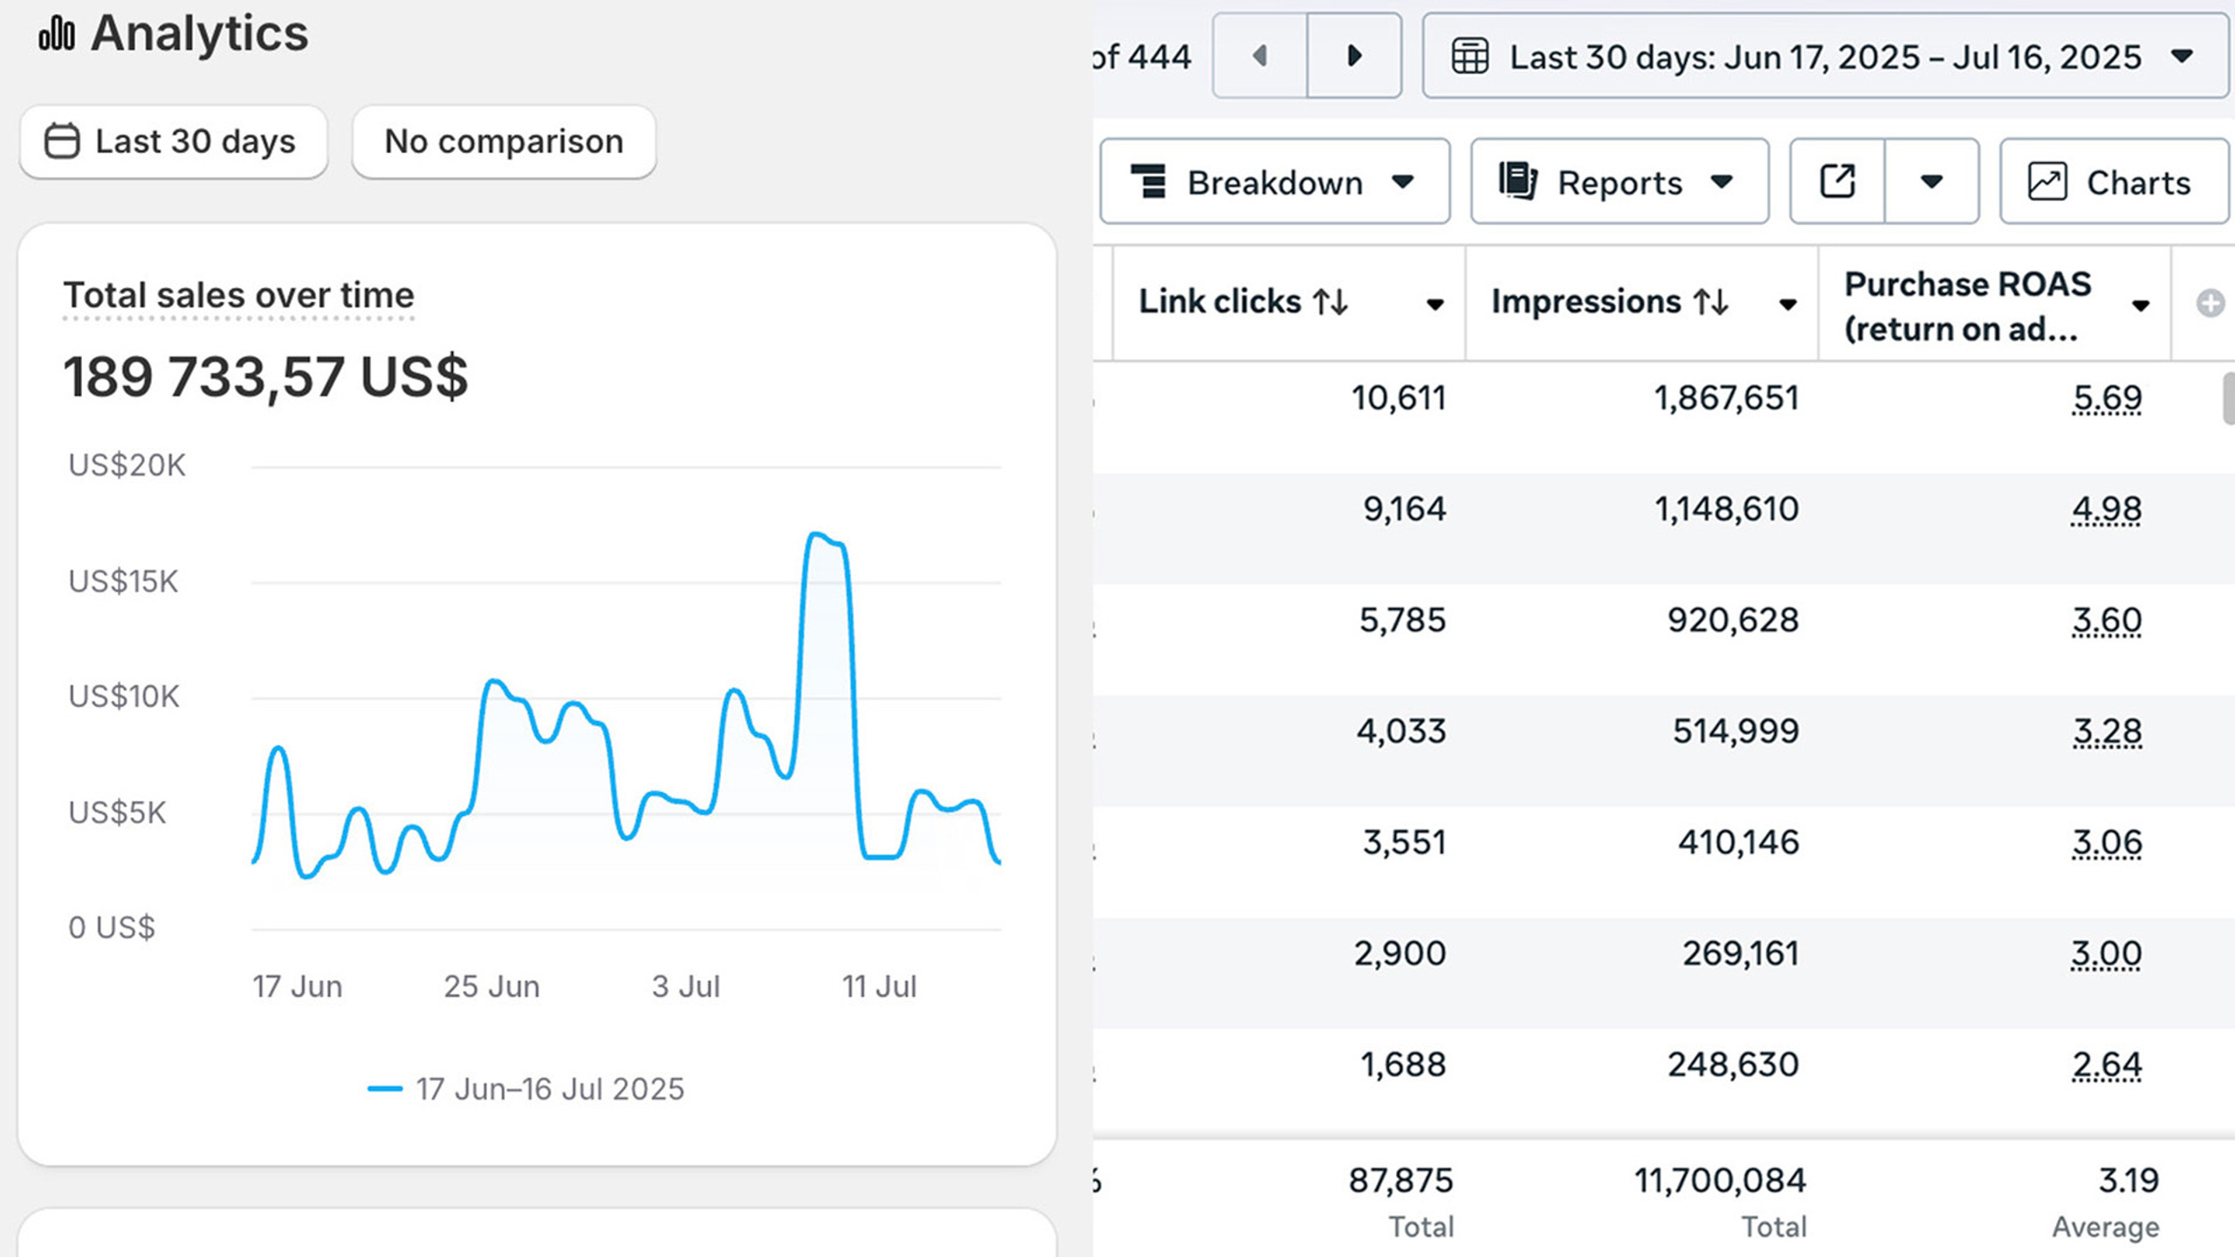Select the 10,611 link clicks cell
Screen dimensions: 2235x1257
(1399, 398)
